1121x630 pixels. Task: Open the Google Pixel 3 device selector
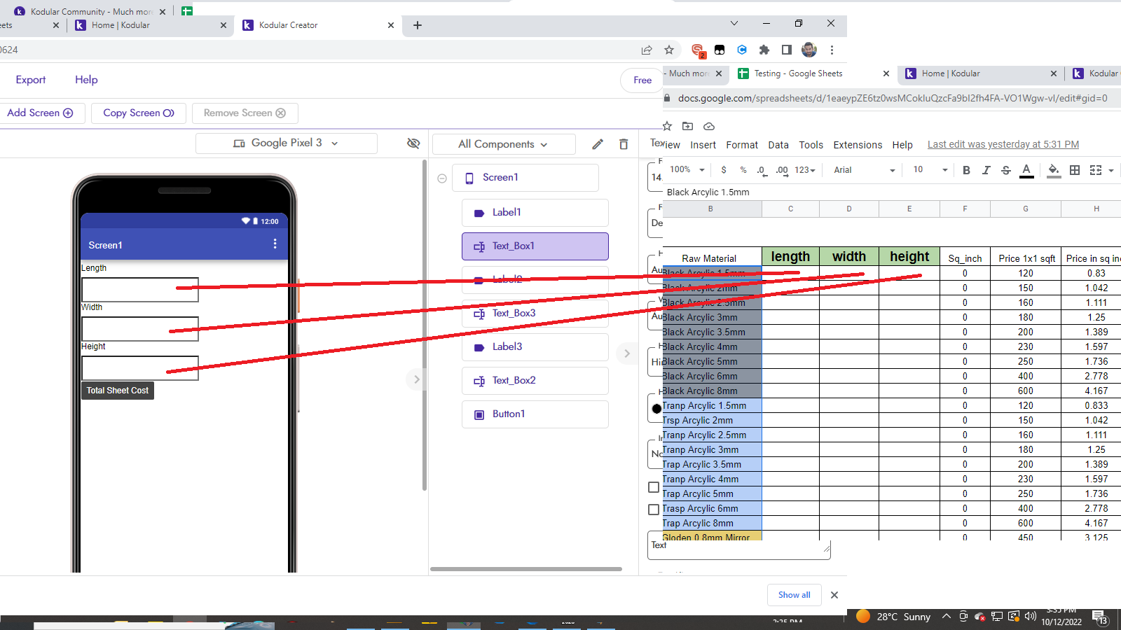point(286,143)
